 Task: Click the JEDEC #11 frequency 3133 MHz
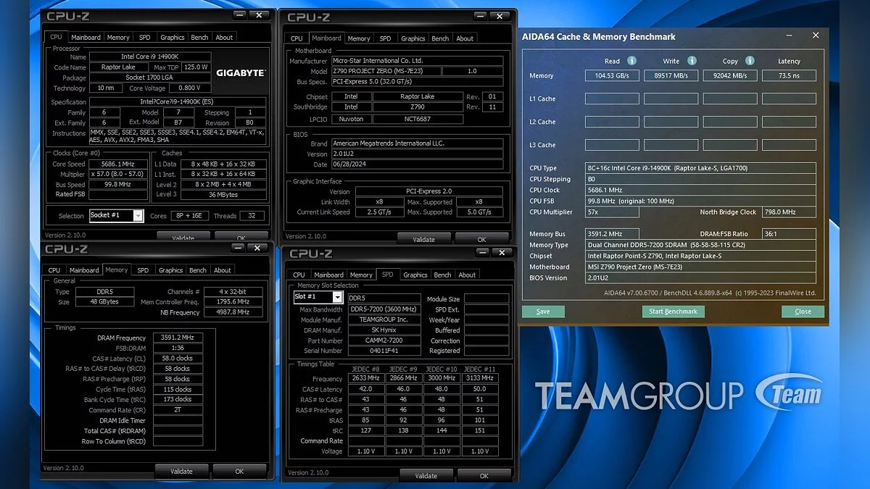click(480, 379)
